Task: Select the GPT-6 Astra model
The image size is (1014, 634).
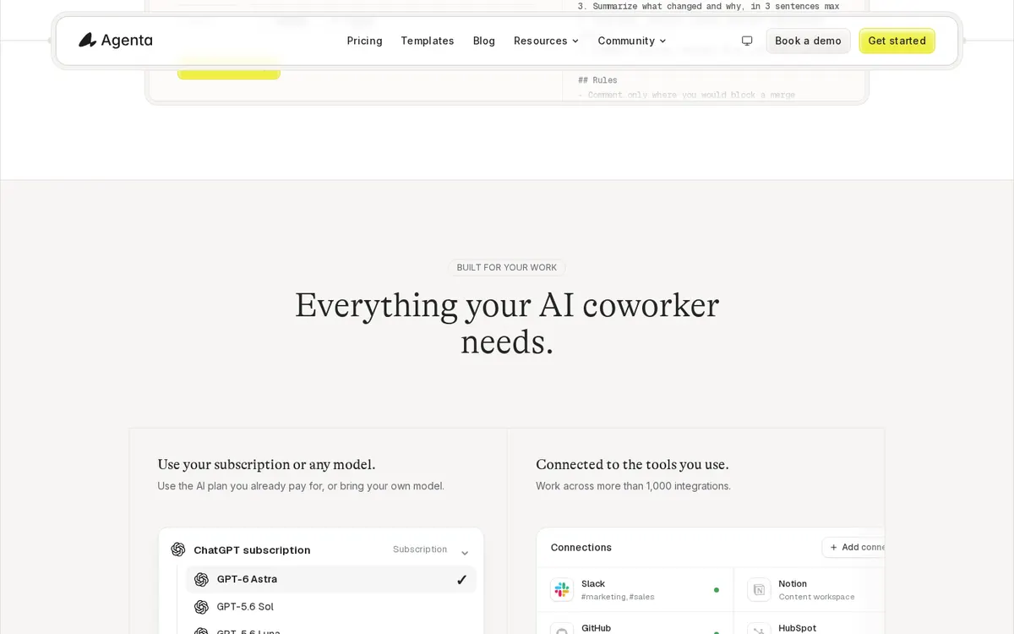Action: (331, 579)
